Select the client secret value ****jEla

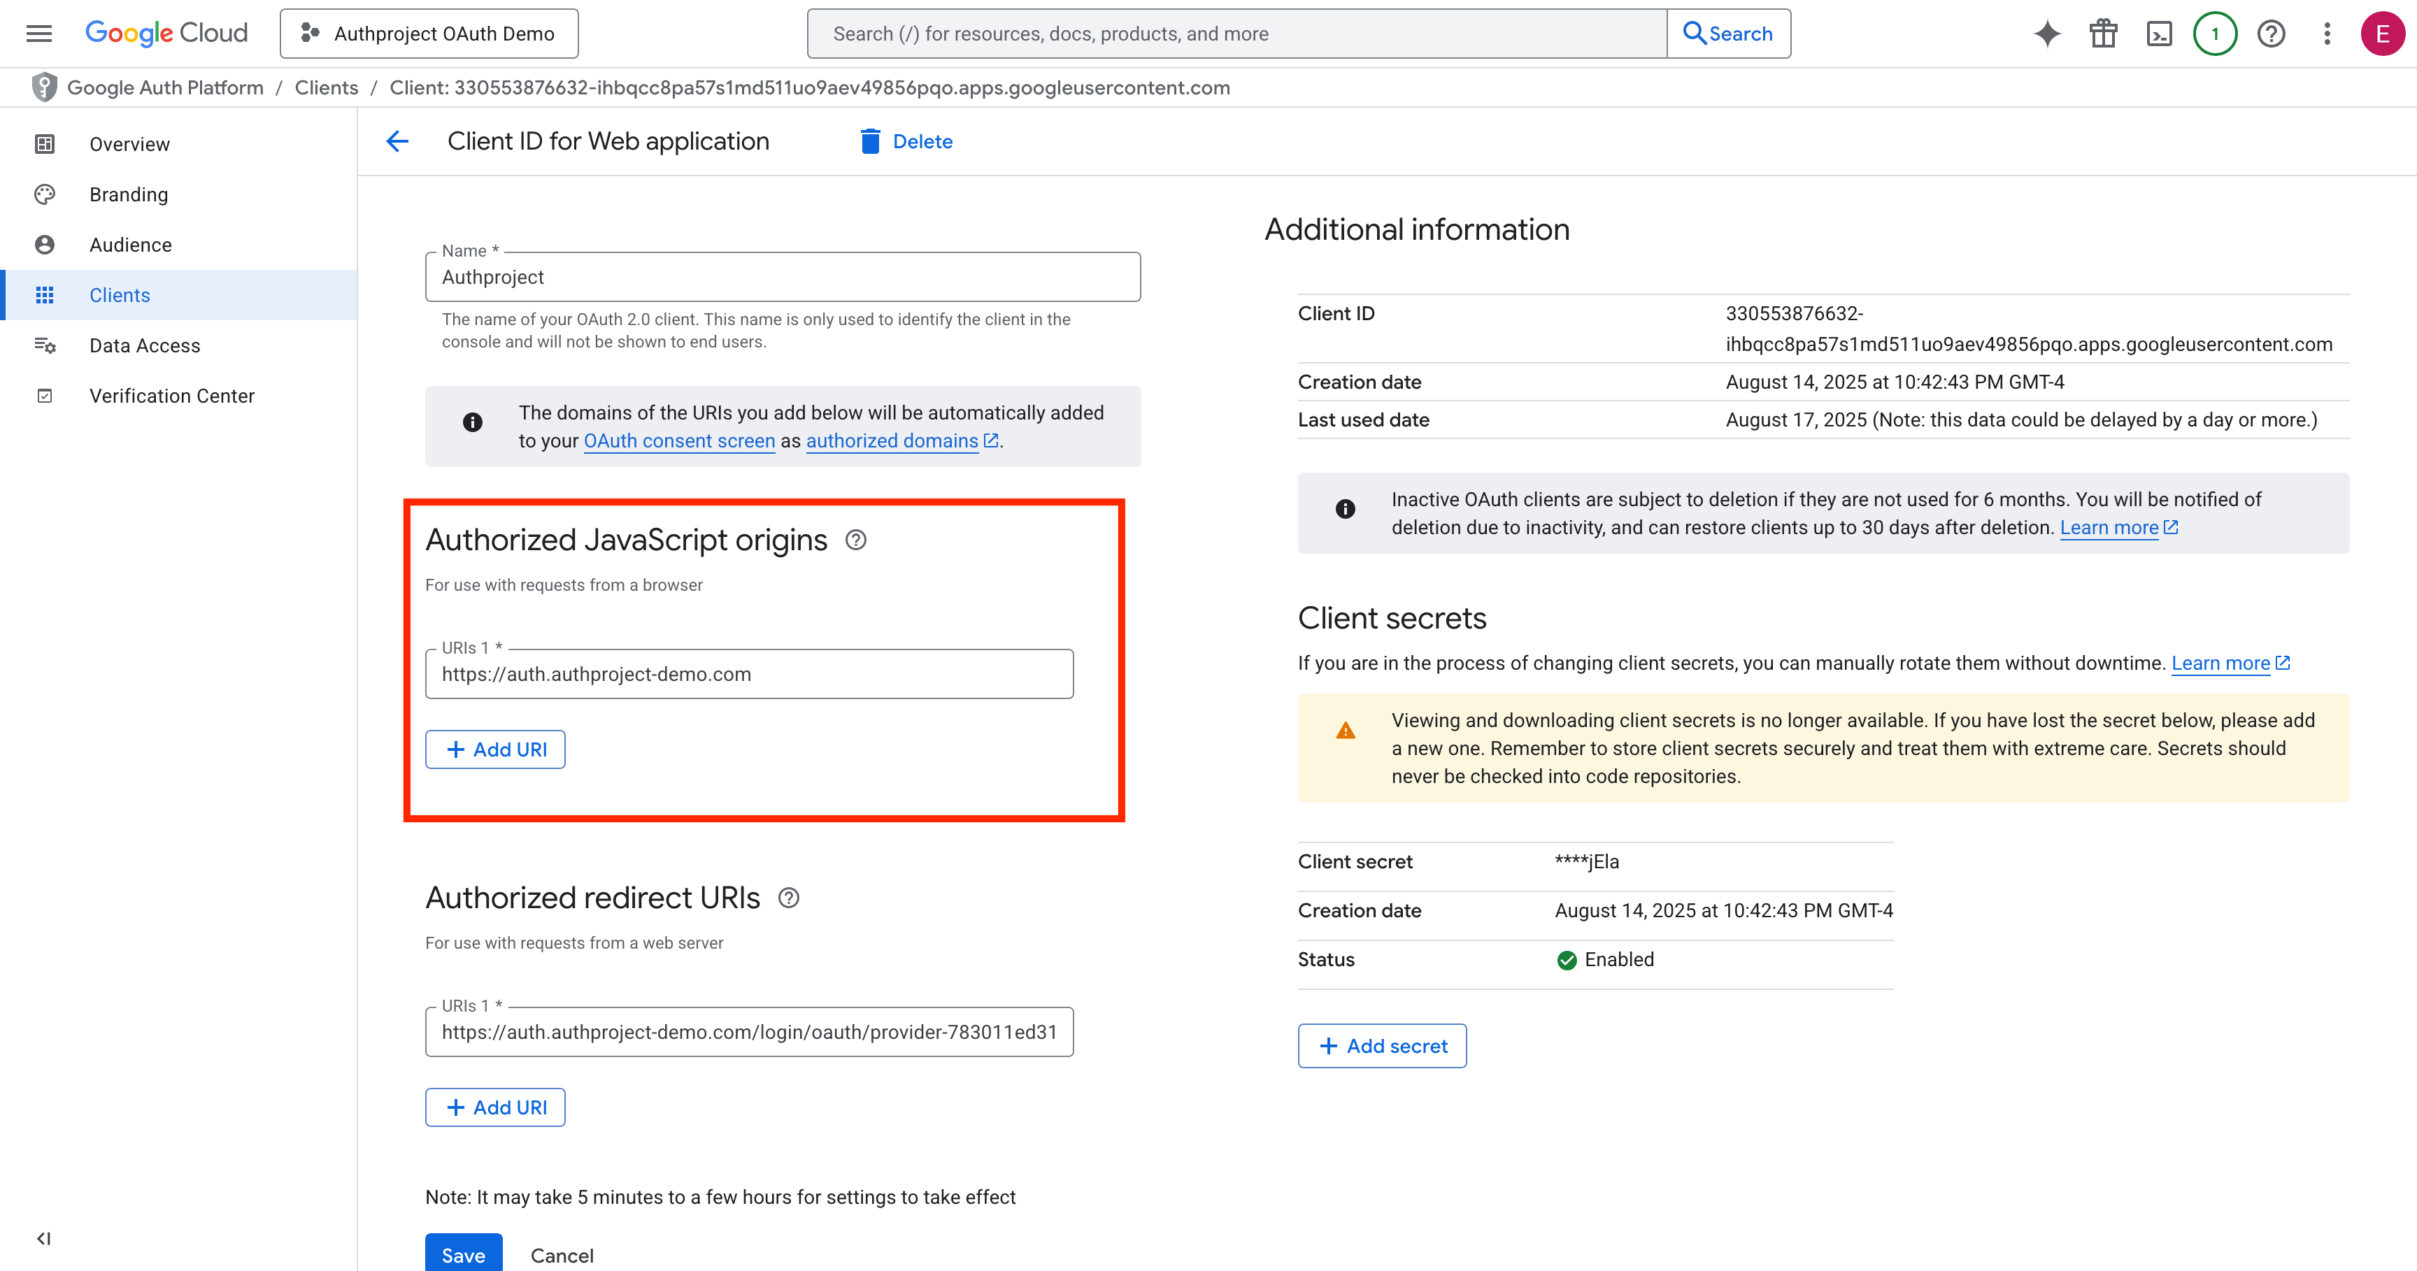pyautogui.click(x=1587, y=862)
